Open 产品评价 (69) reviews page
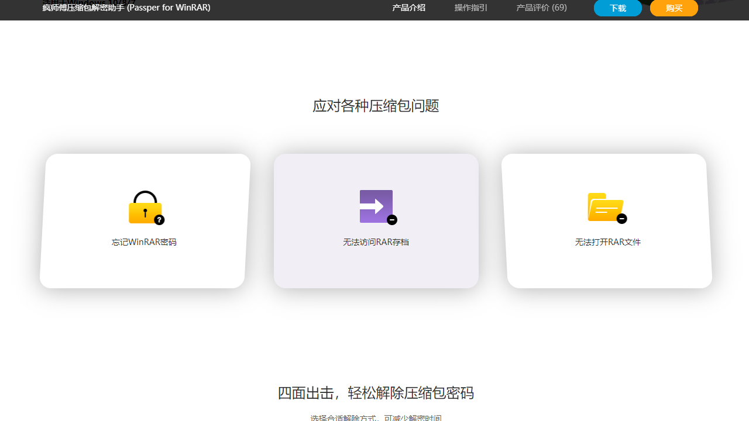Image resolution: width=749 pixels, height=421 pixels. pos(541,8)
